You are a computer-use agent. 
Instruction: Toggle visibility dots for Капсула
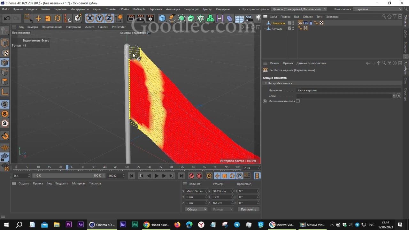pyautogui.click(x=293, y=28)
